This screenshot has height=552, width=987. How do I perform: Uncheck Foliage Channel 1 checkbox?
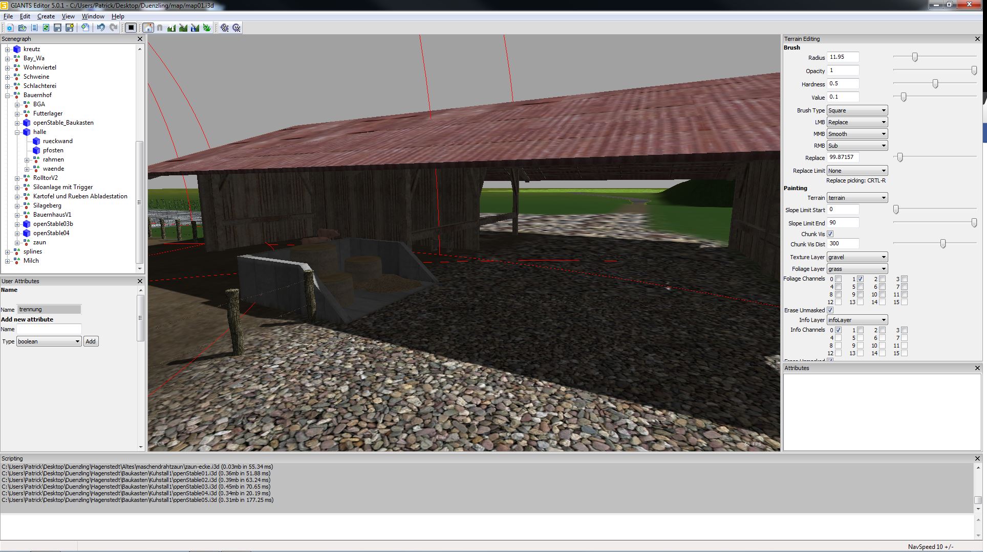point(860,279)
